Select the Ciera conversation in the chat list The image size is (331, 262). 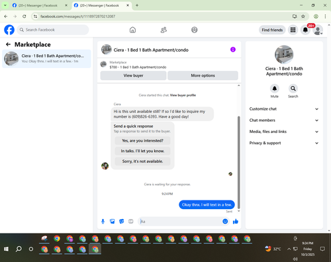coord(46,59)
